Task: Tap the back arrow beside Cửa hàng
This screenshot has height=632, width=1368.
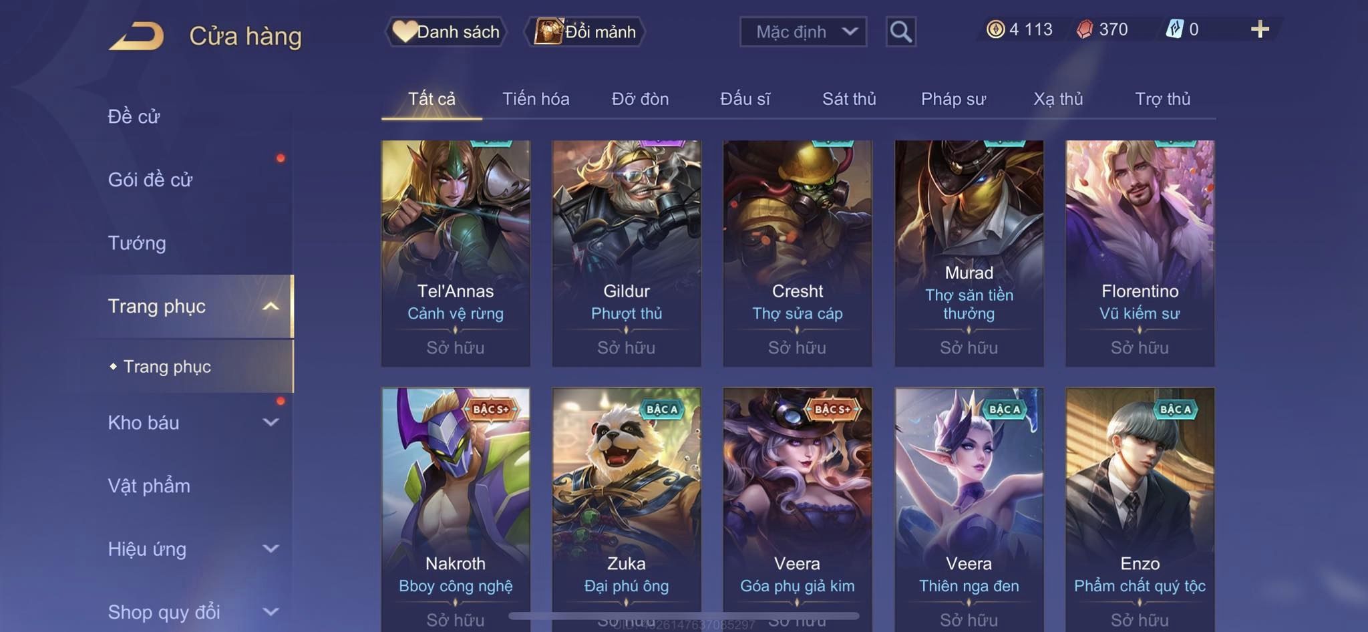Action: coord(136,36)
